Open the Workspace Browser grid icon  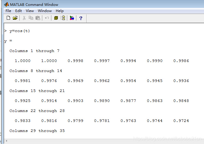(x=56, y=18)
